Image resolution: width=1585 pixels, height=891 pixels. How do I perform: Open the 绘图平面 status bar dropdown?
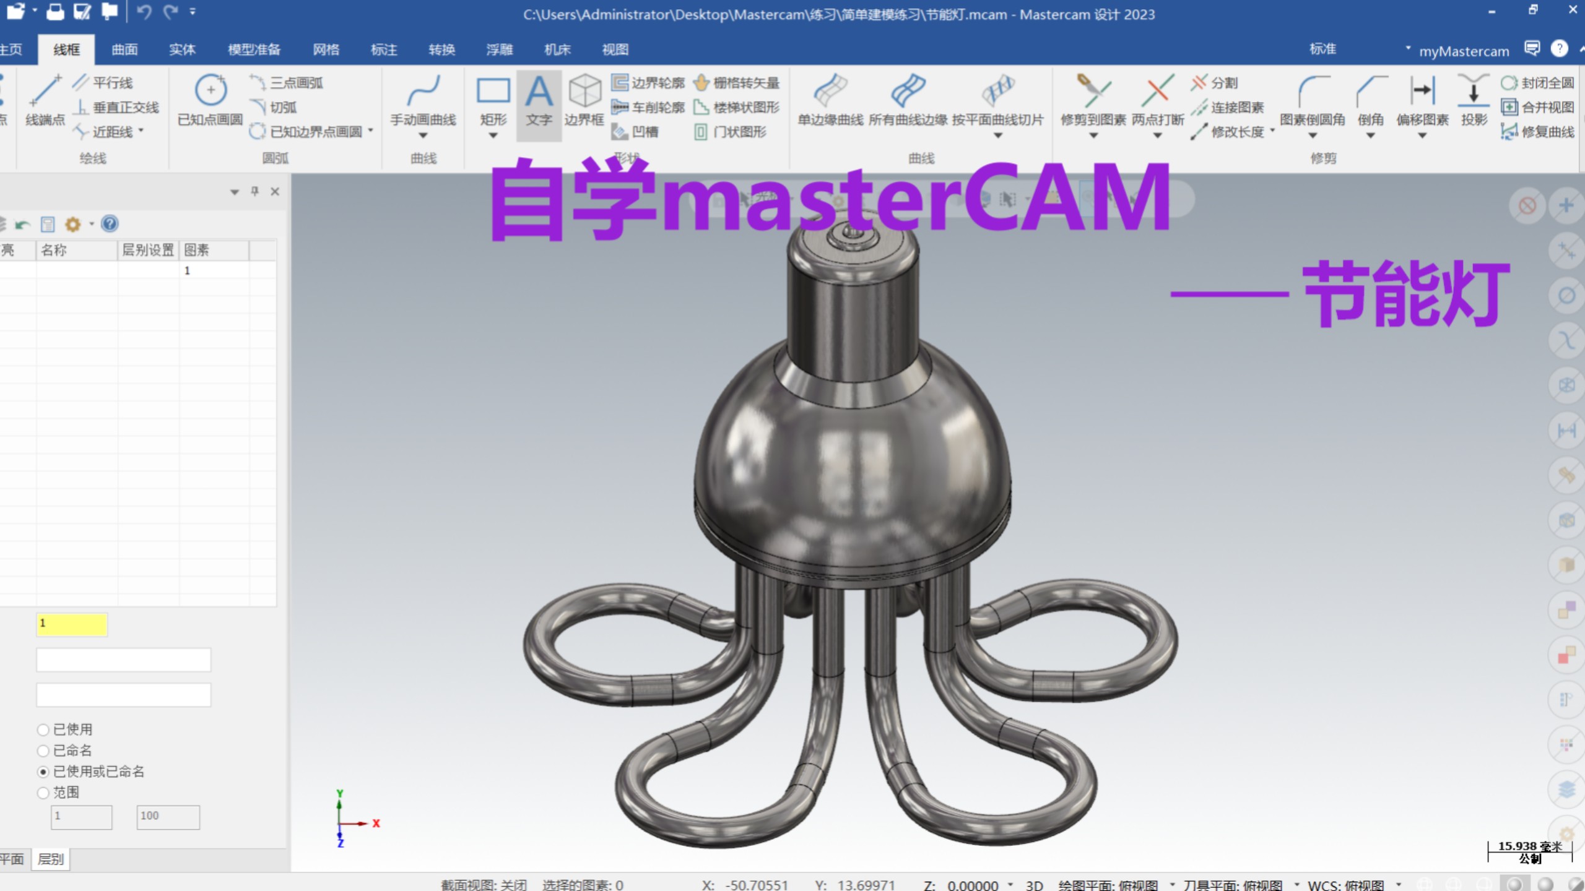point(1171,884)
